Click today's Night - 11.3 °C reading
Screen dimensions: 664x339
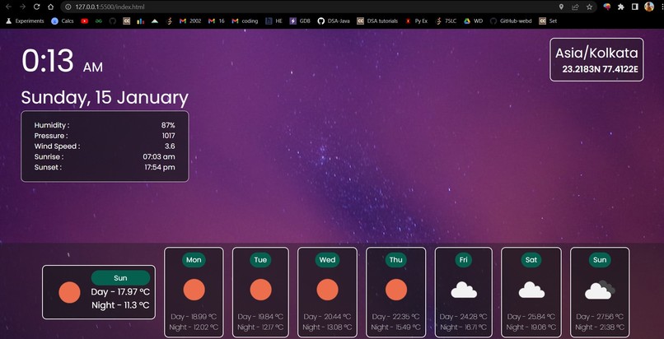coord(120,305)
